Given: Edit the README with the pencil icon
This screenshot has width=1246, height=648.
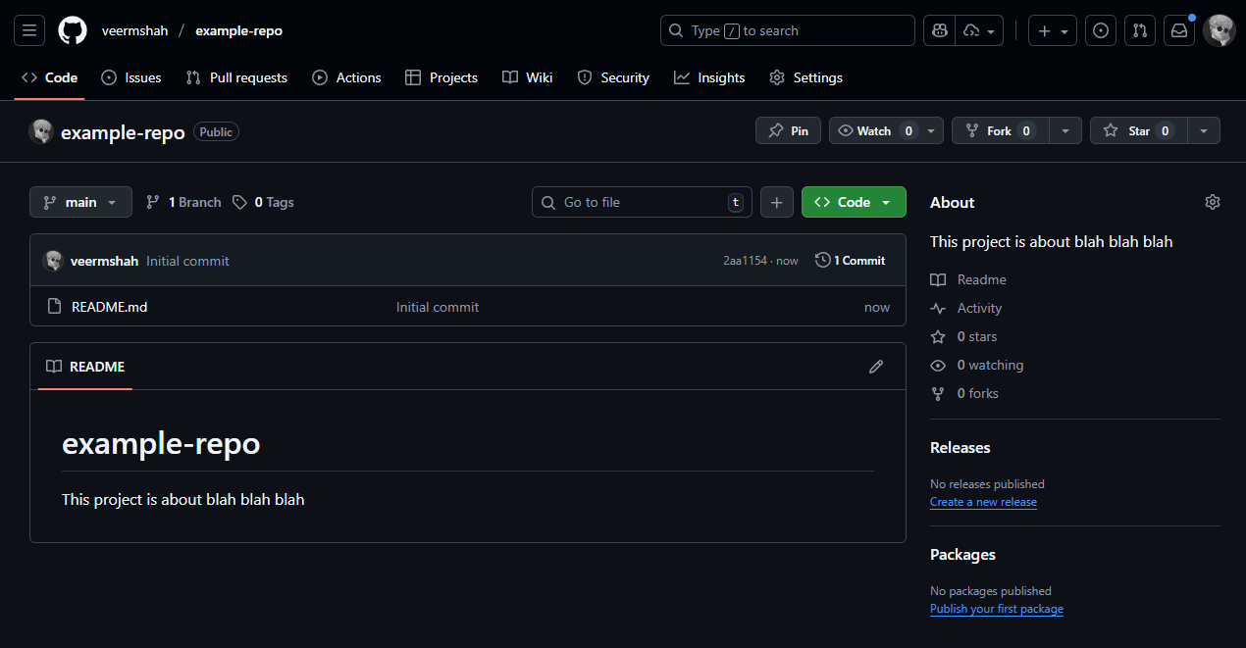Looking at the screenshot, I should 875,366.
